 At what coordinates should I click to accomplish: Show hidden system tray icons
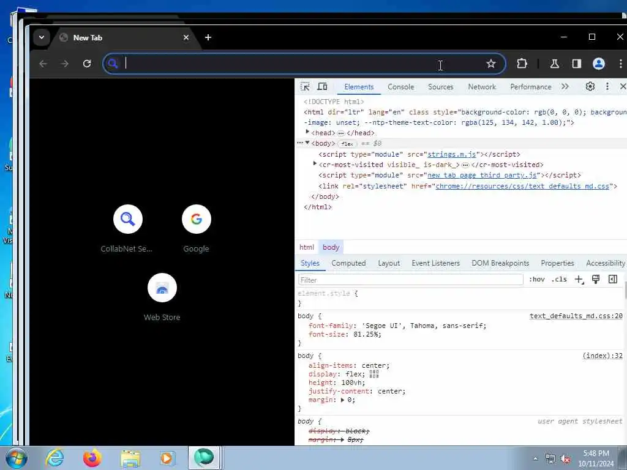[x=535, y=458]
